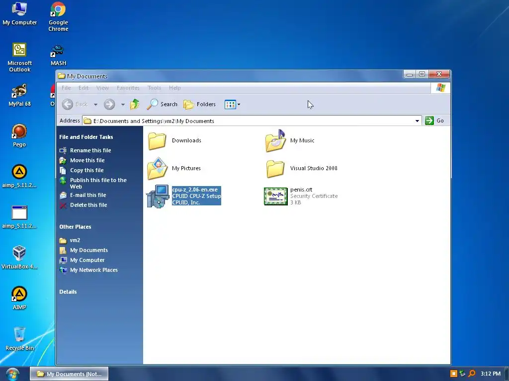Toggle the Folders pane button

point(200,104)
